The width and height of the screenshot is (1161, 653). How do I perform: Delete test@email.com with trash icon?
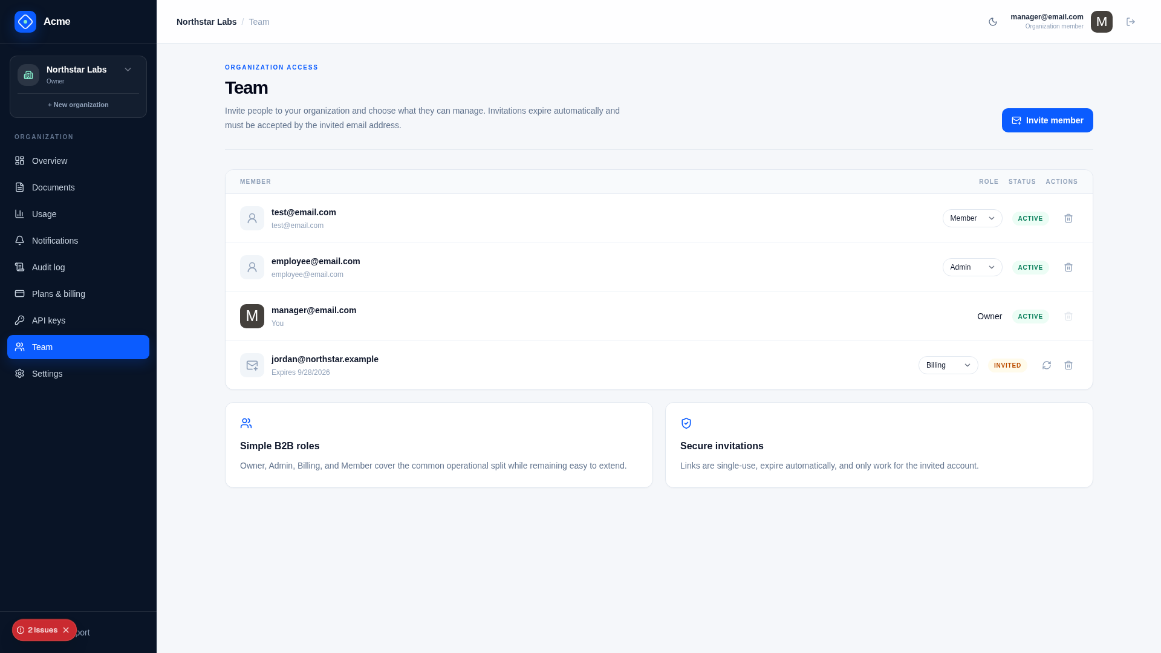tap(1068, 218)
